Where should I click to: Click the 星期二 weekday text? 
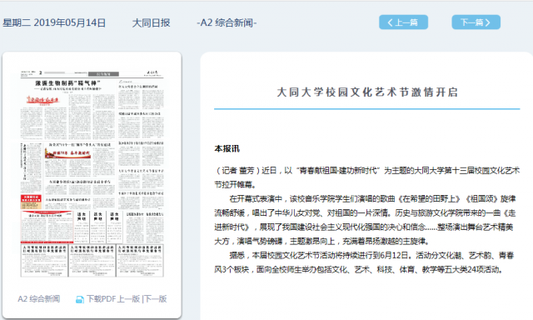click(x=17, y=22)
